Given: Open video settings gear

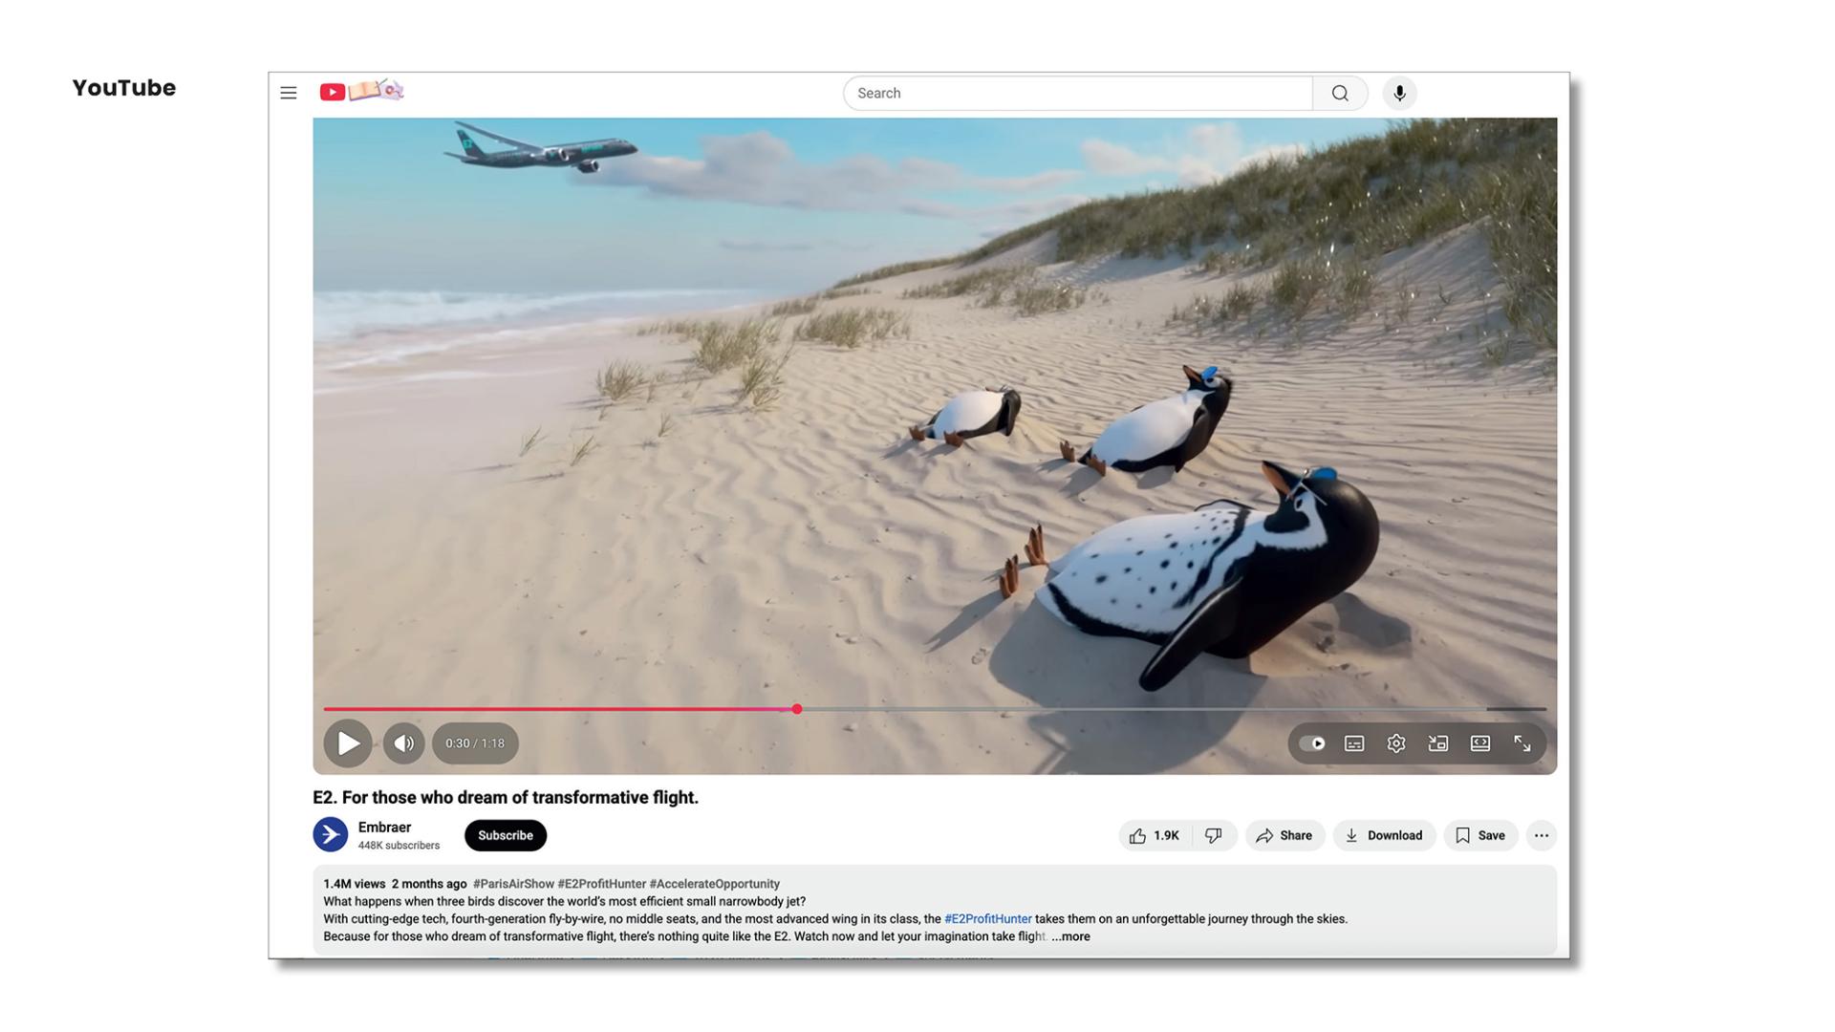Looking at the screenshot, I should tap(1396, 743).
